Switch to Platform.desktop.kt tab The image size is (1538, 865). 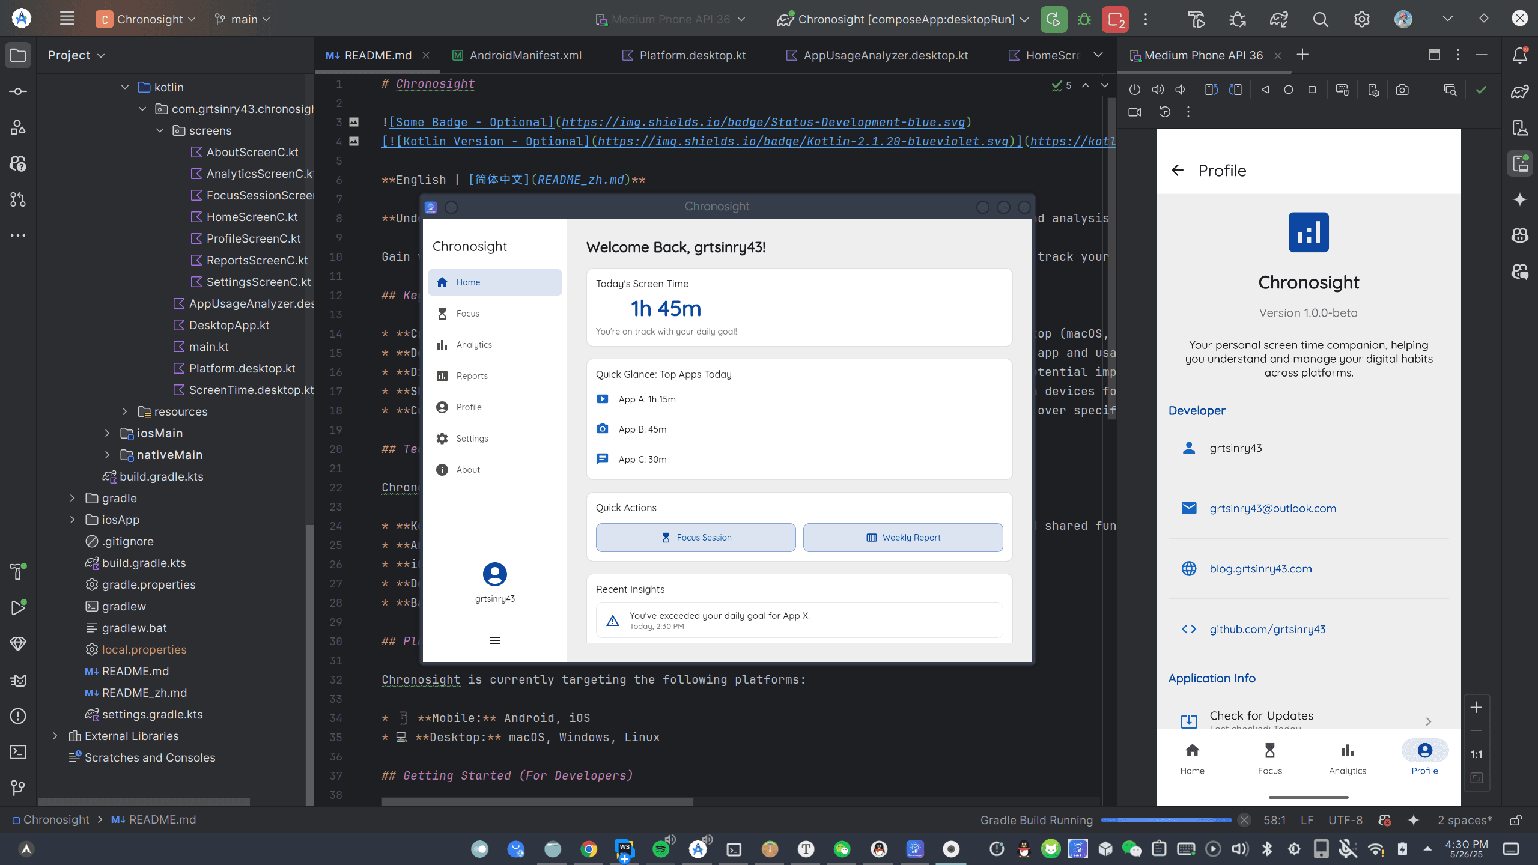[684, 55]
